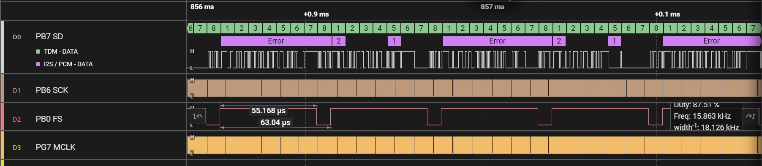Viewport: 762px width, 166px height.
Task: Click the +0.1 ms ruler tick label
Action: [667, 14]
